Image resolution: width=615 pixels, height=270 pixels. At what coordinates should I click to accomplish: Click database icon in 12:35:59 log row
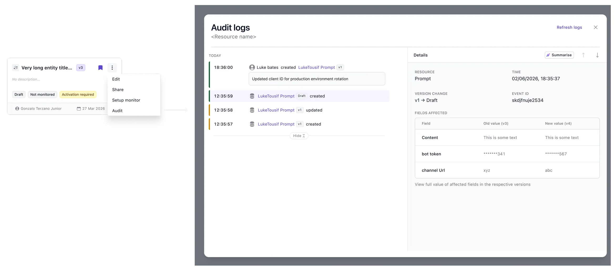[252, 96]
